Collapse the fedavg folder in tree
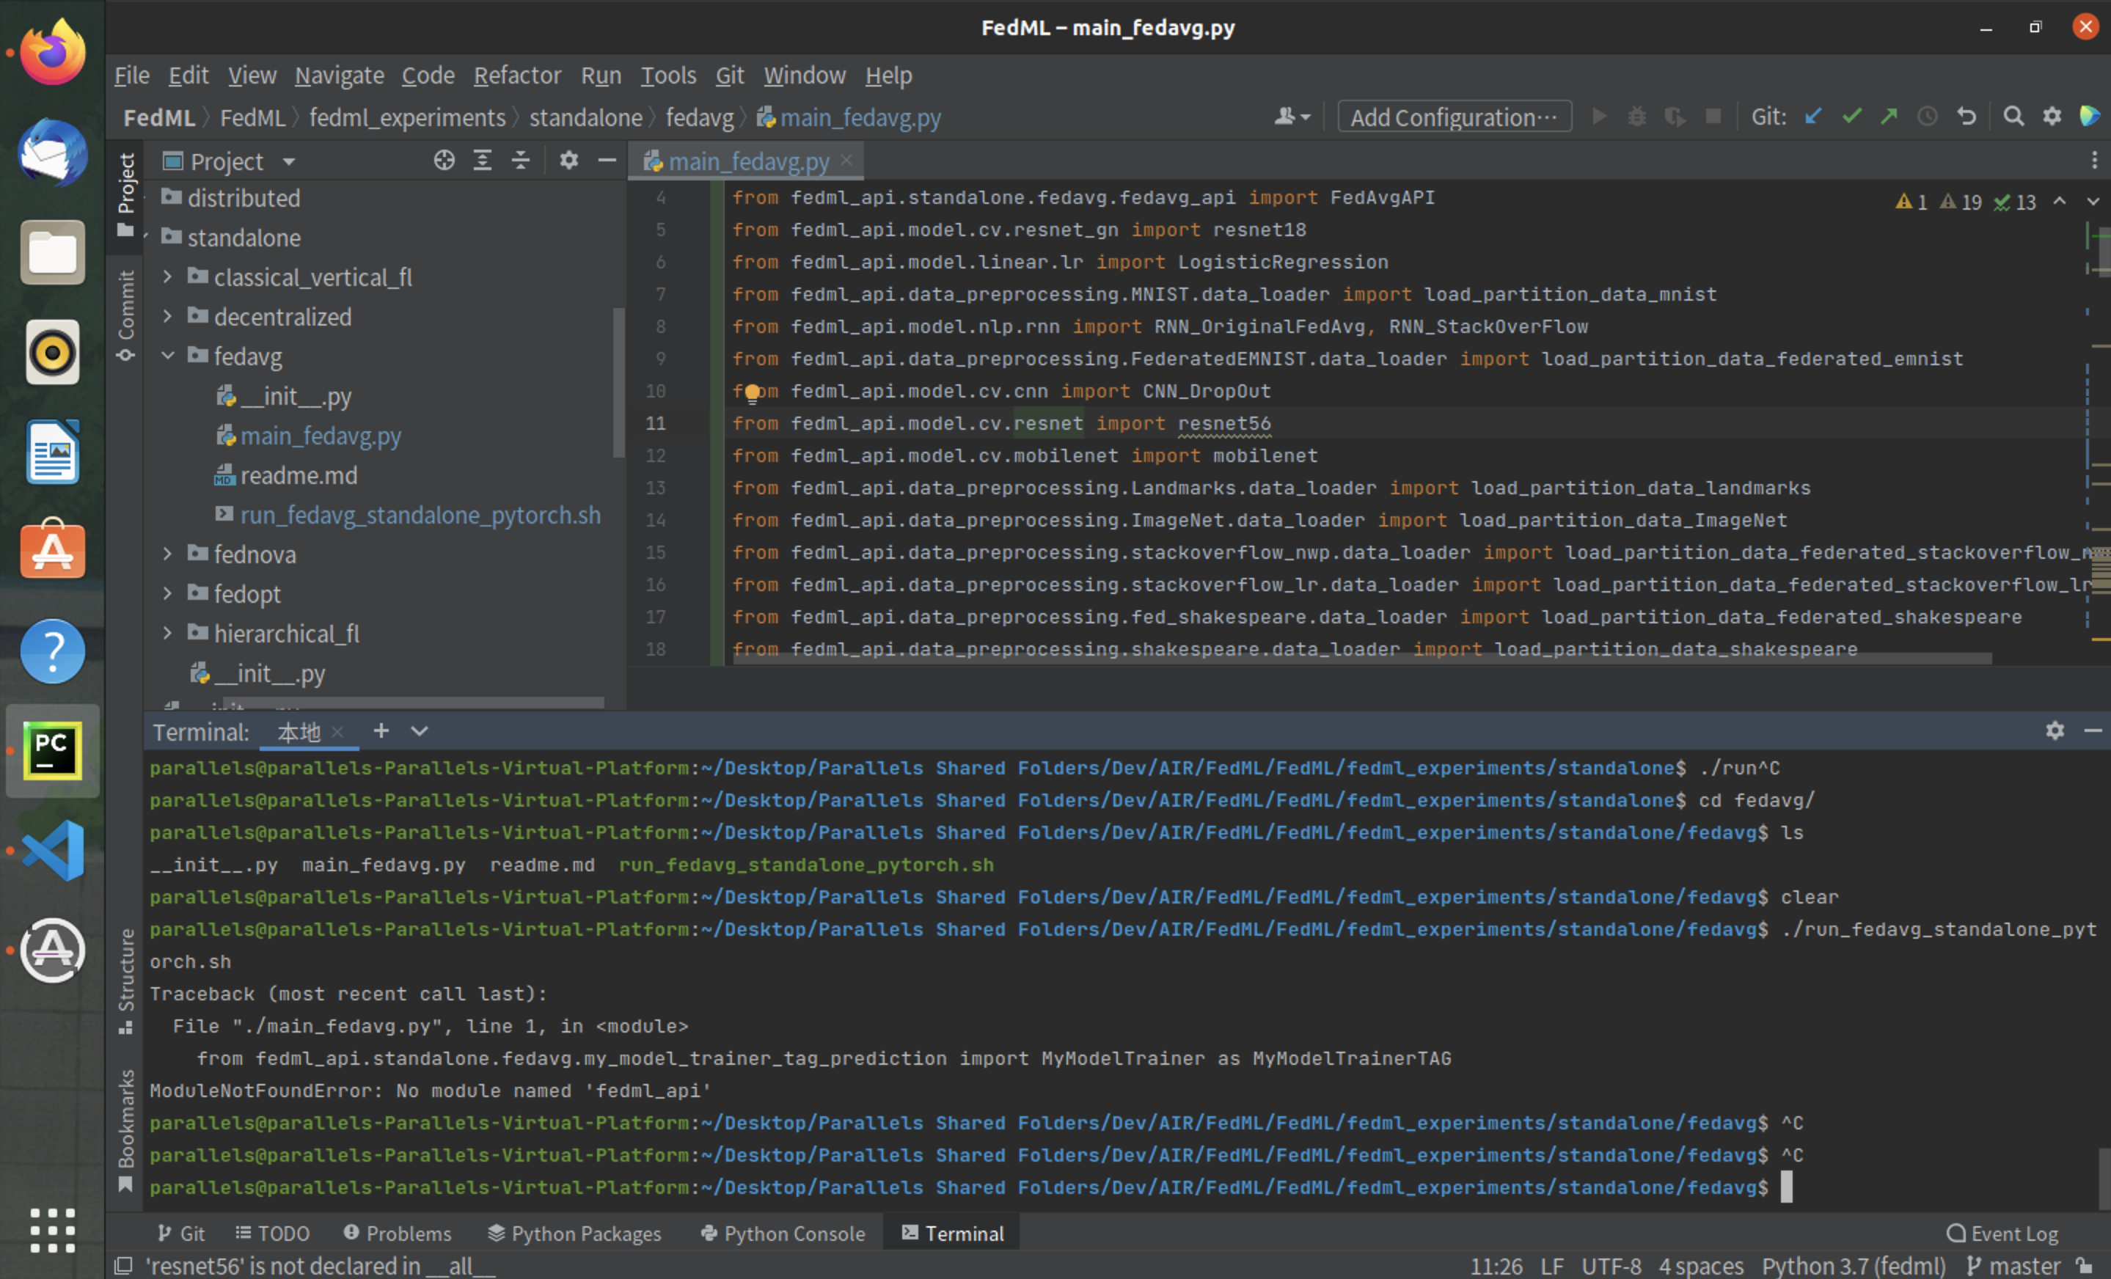Image resolution: width=2111 pixels, height=1279 pixels. point(168,356)
